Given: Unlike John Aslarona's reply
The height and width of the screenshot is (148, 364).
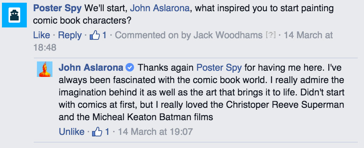Looking at the screenshot, I should coord(71,132).
